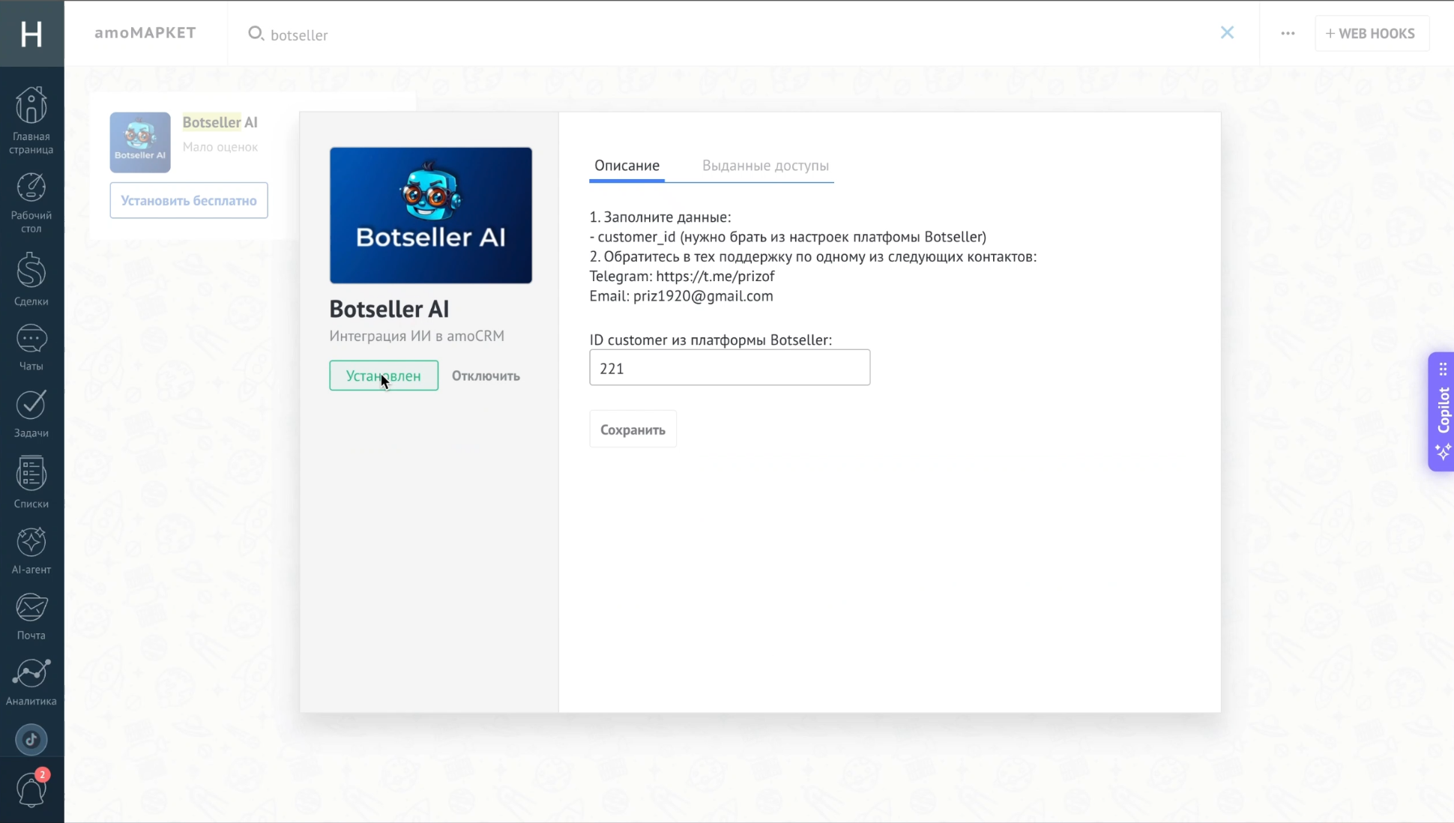Switch to Выданные доступы tab
1454x823 pixels.
click(x=765, y=166)
